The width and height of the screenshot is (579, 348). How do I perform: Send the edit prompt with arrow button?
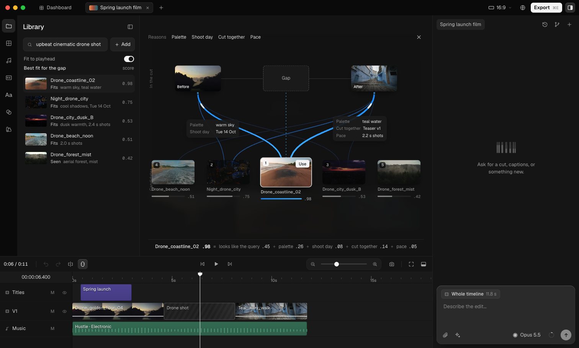coord(566,335)
